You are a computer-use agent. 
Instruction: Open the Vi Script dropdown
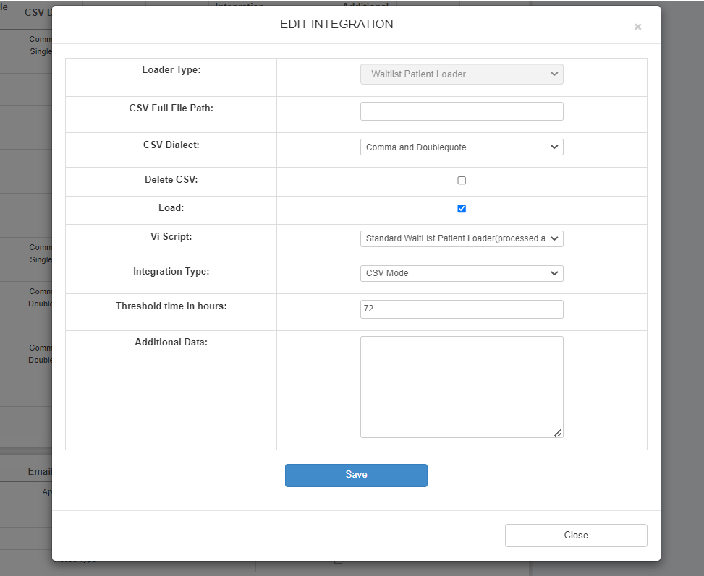click(x=462, y=238)
